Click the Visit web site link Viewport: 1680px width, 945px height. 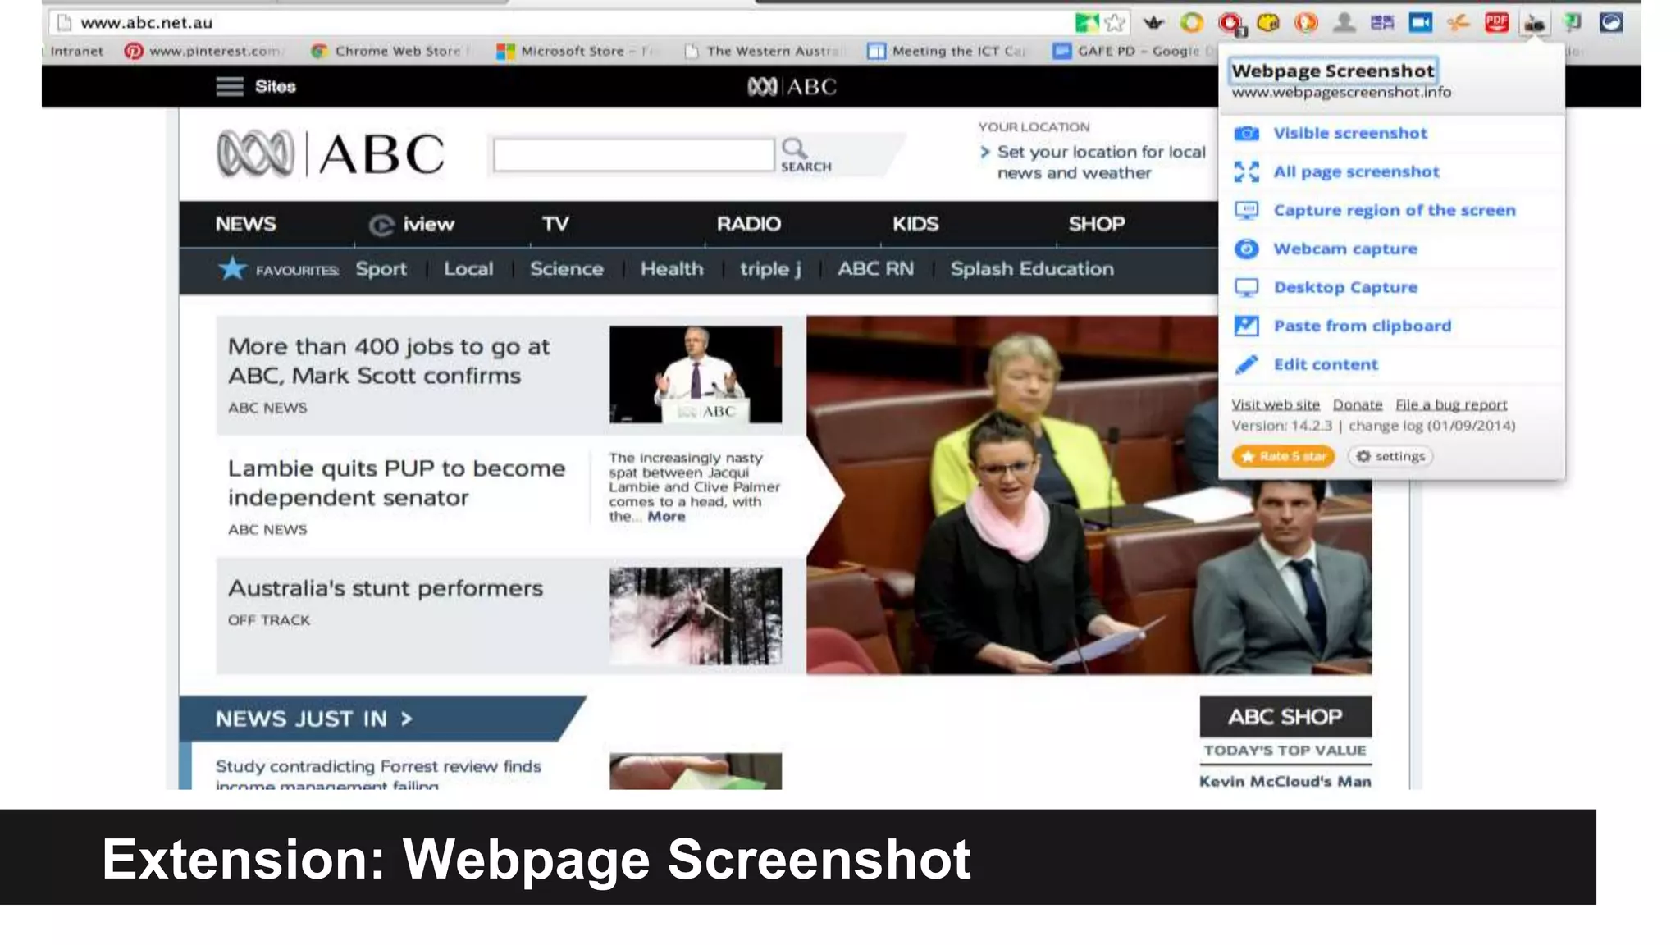[1276, 404]
